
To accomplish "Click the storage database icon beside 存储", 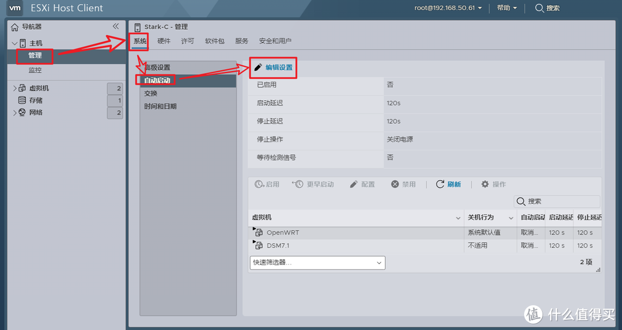I will [x=22, y=100].
